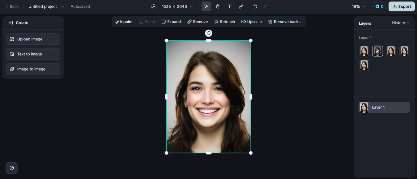
Task: Open the credits counter showing 0
Action: 379,7
